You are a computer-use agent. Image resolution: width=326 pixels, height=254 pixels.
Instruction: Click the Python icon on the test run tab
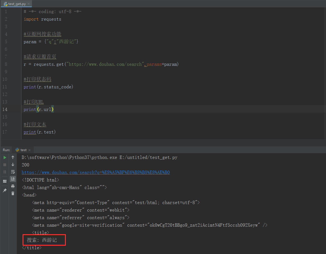tap(18, 150)
